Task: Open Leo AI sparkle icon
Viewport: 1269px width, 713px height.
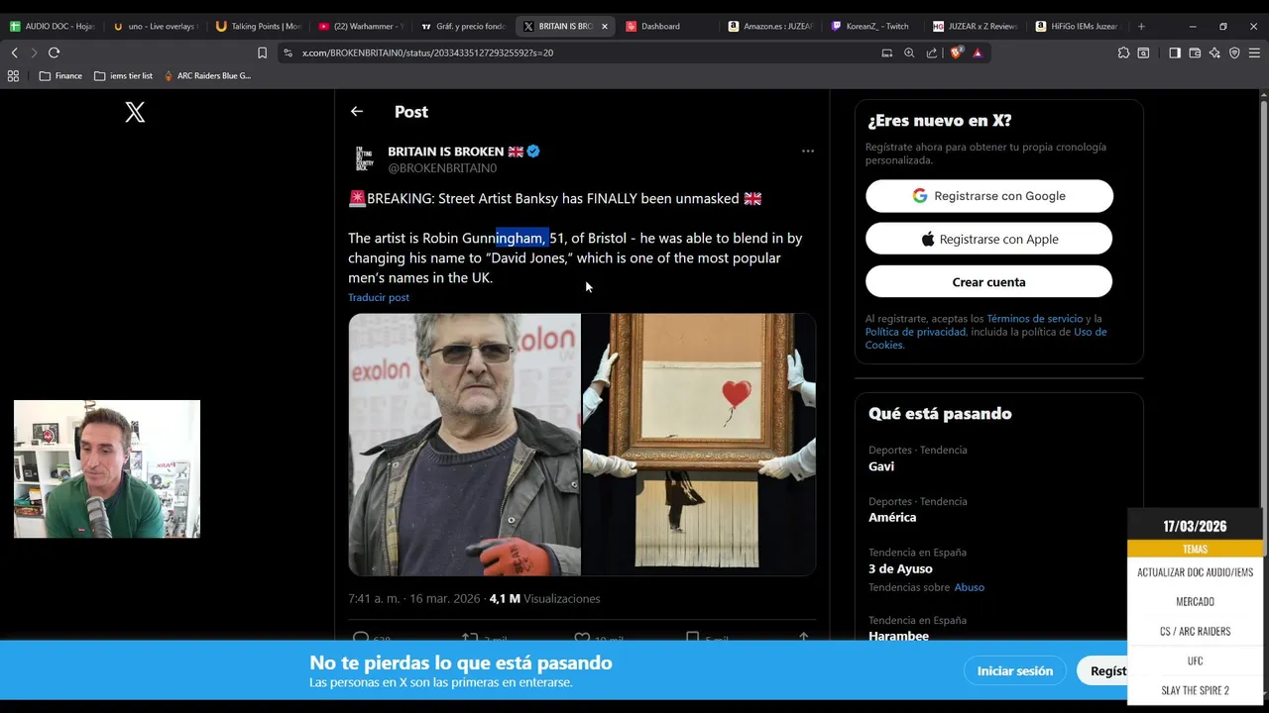Action: pyautogui.click(x=1214, y=52)
